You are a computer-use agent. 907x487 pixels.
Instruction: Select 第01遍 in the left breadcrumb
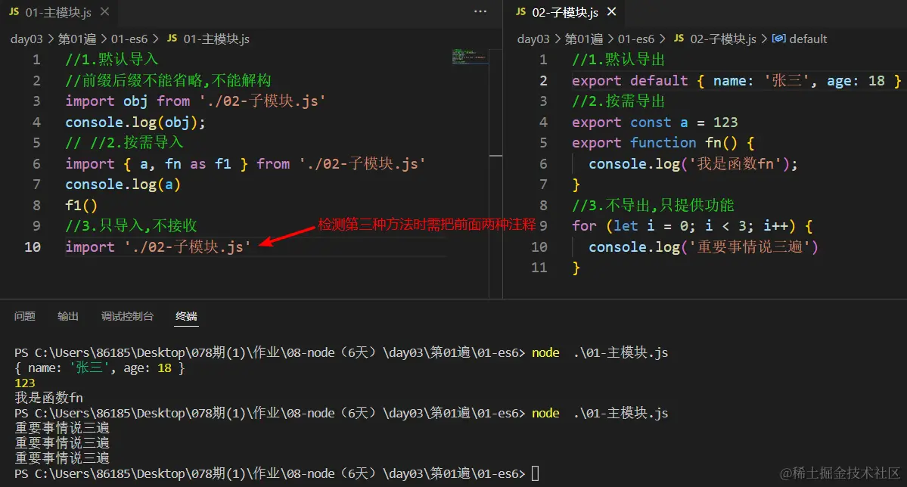click(77, 39)
